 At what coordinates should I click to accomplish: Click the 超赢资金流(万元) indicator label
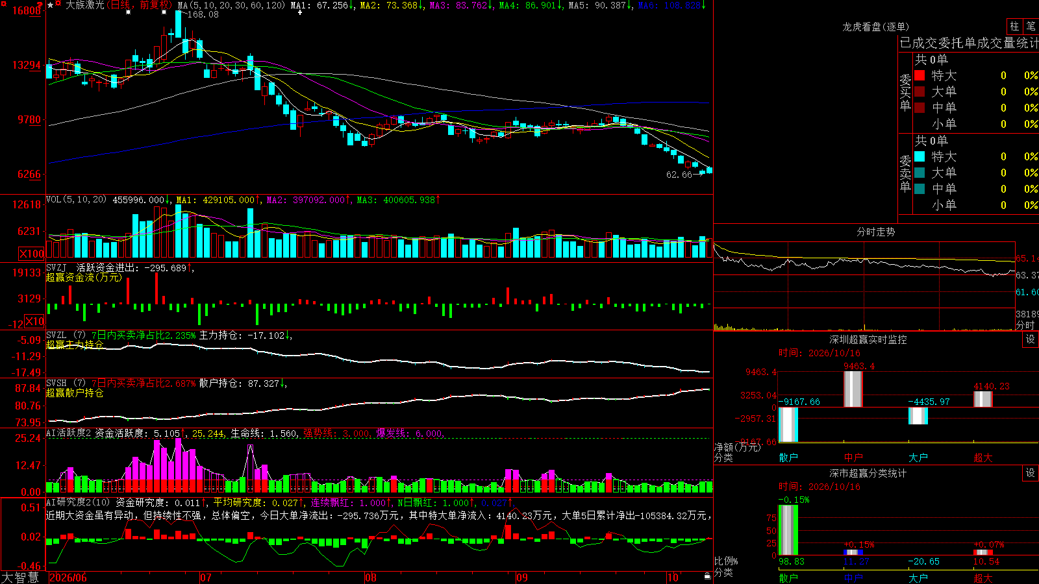[x=84, y=278]
